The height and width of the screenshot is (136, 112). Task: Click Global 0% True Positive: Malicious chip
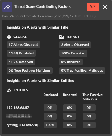pos(30,71)
